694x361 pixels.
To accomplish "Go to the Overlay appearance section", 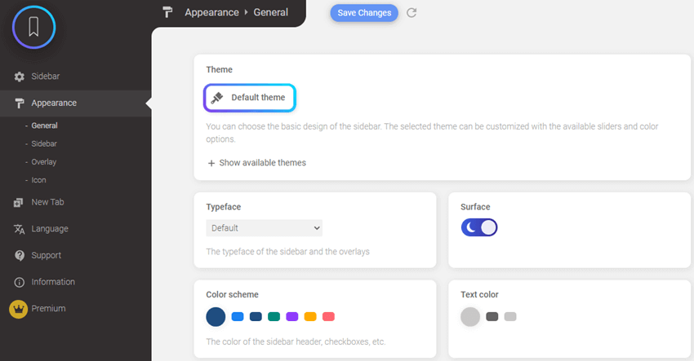I will 44,162.
